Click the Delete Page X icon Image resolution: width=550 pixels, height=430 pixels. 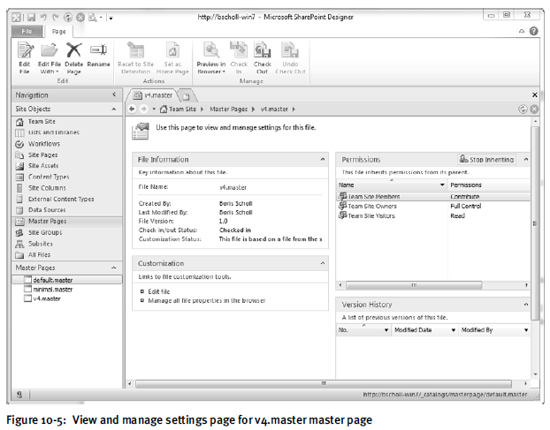click(x=73, y=50)
